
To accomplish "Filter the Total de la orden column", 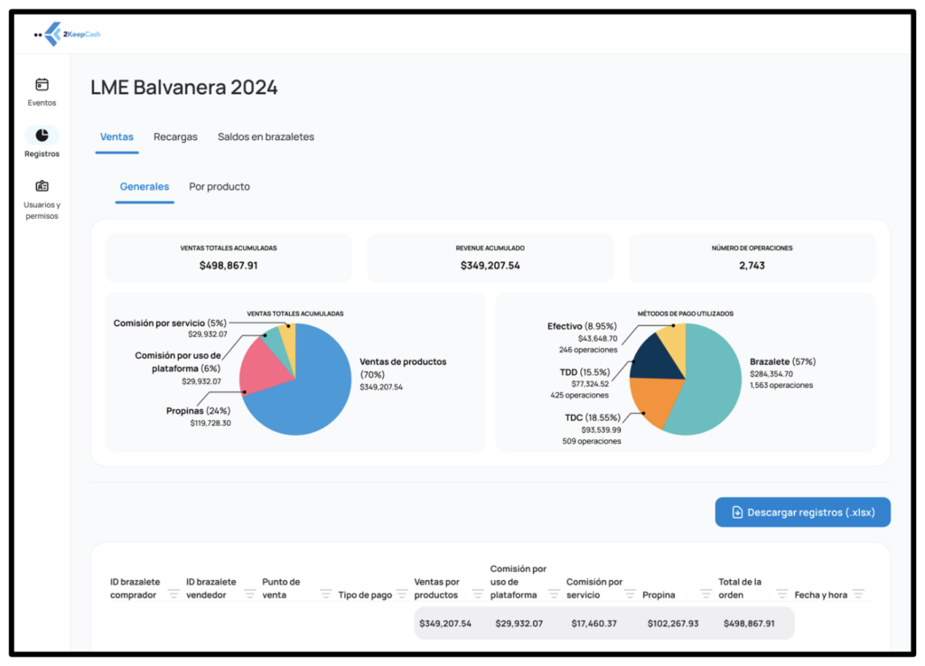I will pyautogui.click(x=782, y=594).
